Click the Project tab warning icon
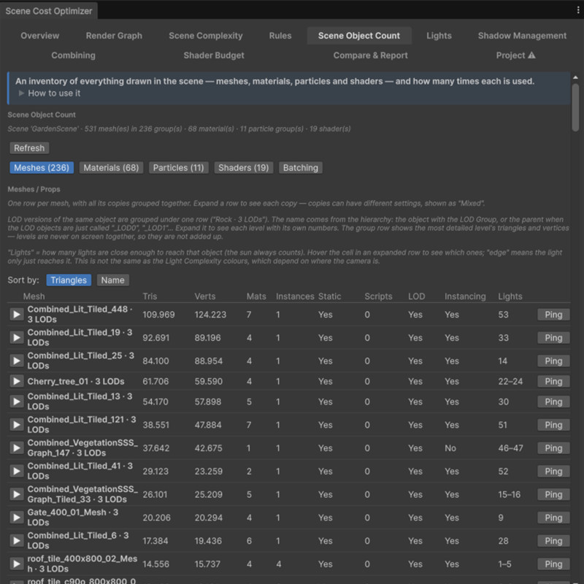Image resolution: width=584 pixels, height=584 pixels. click(532, 55)
